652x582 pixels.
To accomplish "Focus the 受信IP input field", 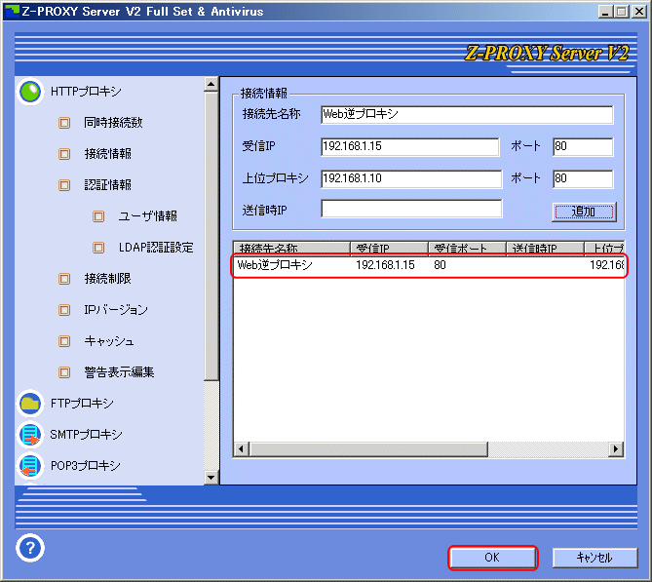I will (x=410, y=146).
